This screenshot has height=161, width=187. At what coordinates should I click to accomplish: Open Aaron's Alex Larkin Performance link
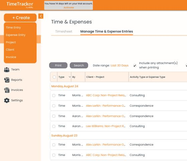point(106,116)
